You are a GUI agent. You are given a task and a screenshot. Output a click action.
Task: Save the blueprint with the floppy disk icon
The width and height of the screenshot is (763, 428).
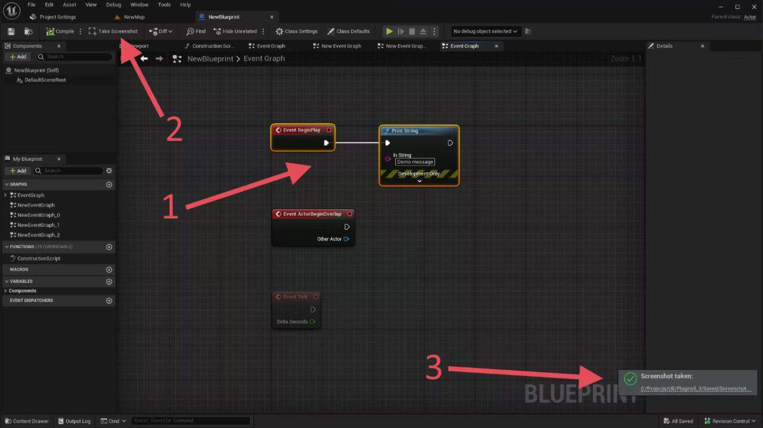coord(11,32)
